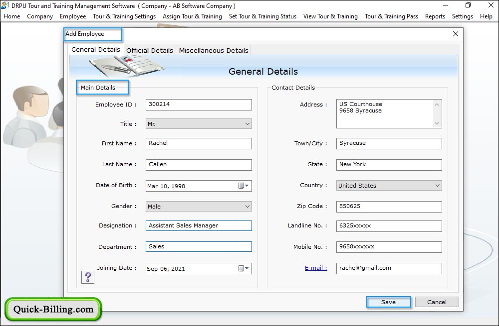Click the Save button
Image resolution: width=499 pixels, height=326 pixels.
(389, 302)
